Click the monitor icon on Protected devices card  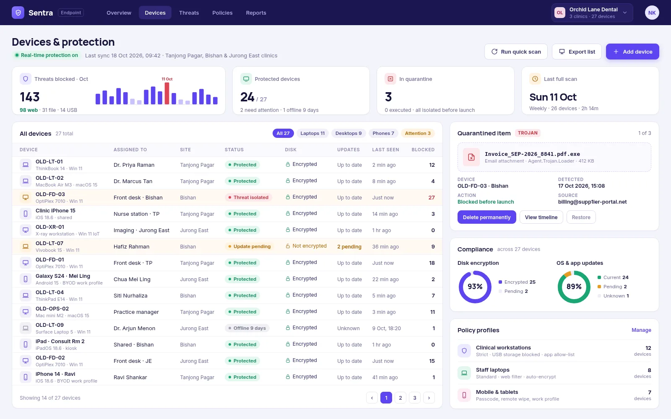pyautogui.click(x=246, y=79)
